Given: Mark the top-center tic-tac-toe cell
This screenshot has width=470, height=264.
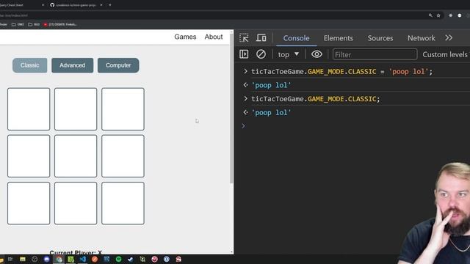Looking at the screenshot, I should (76, 109).
